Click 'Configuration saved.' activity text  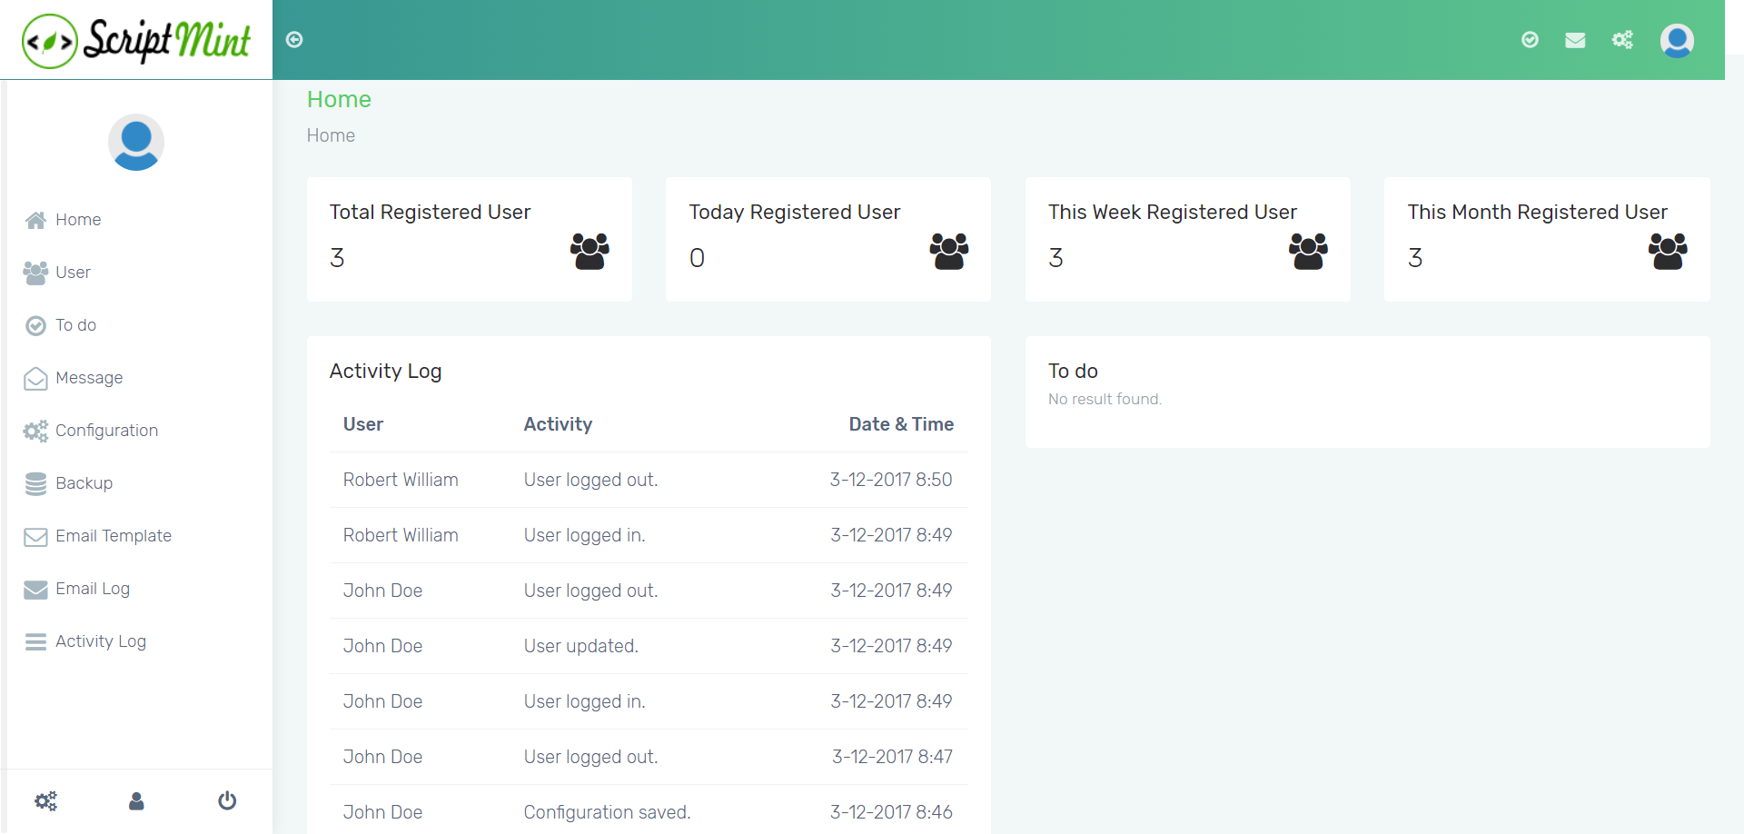[607, 812]
